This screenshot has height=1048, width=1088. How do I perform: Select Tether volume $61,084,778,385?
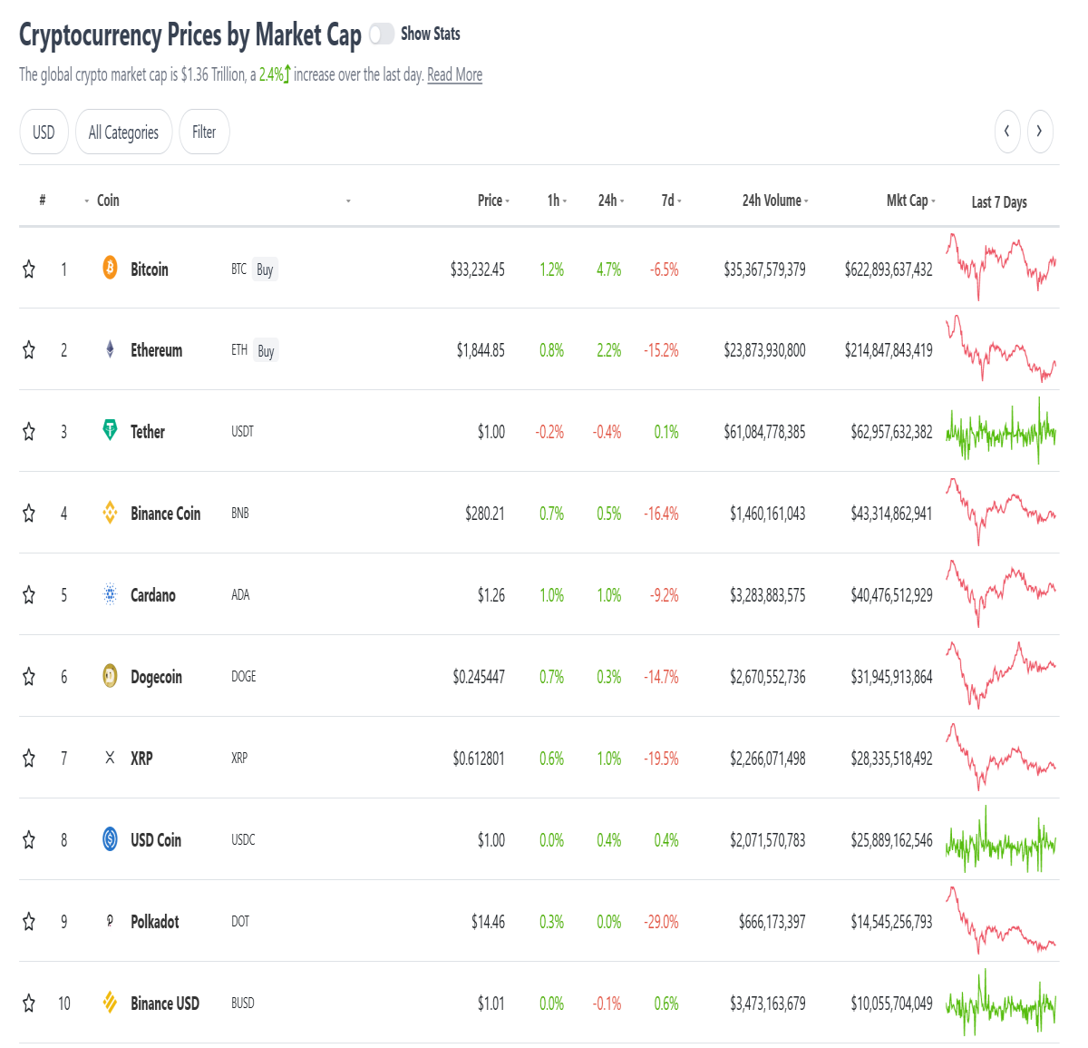pos(764,432)
